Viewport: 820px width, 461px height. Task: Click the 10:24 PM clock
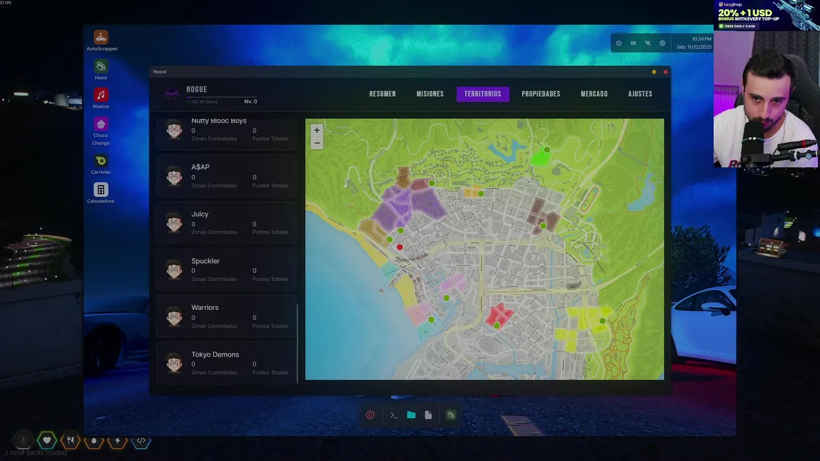[701, 39]
